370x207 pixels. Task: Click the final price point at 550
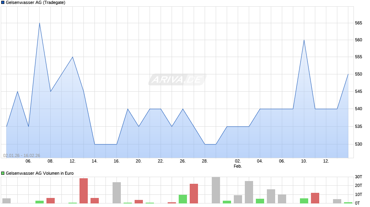348,74
